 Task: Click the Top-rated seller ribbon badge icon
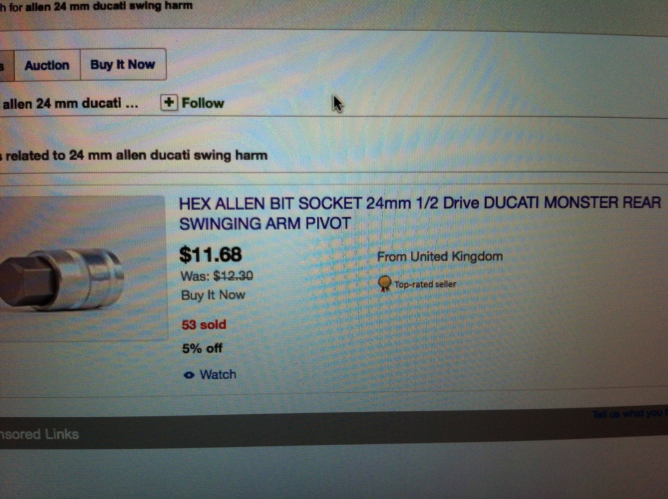384,284
